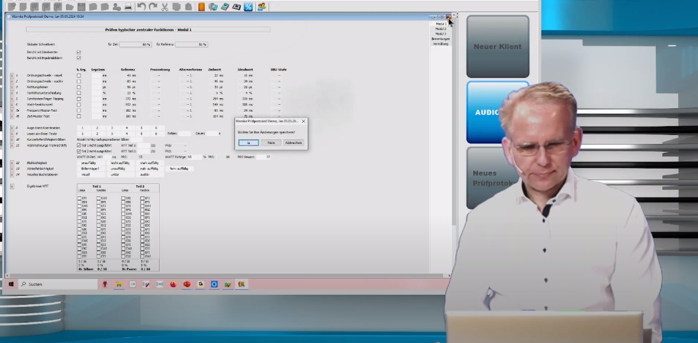This screenshot has height=343, width=698.
Task: Open info icon for Auge-Hand-Koordination
Action: 12,128
